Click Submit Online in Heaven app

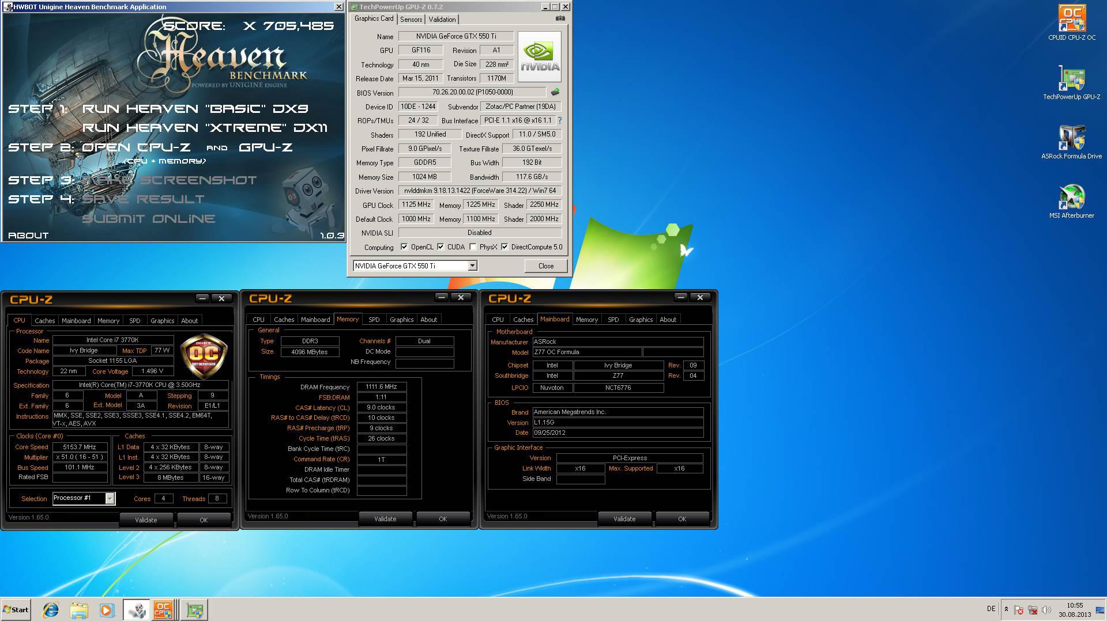(149, 219)
